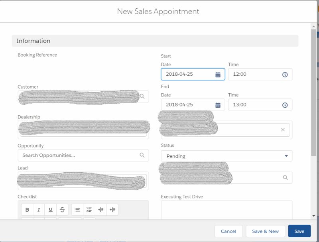Open the End date calendar picker
Viewport: 319px width, 242px height.
click(218, 104)
